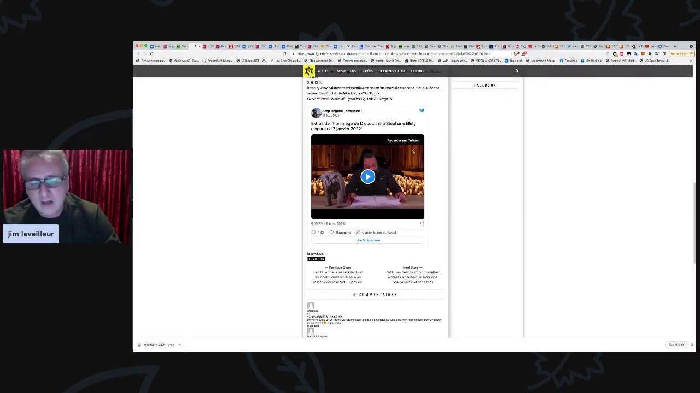Click the browser reload button
The height and width of the screenshot is (393, 700).
point(151,53)
